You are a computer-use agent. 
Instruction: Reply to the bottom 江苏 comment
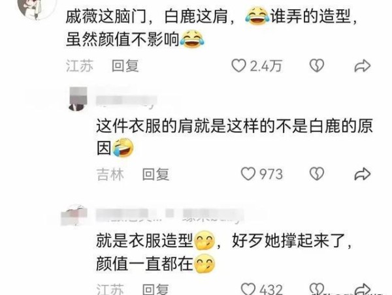tap(155, 289)
